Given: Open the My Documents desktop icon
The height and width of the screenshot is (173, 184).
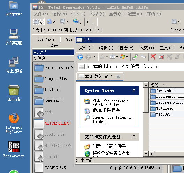Looking at the screenshot, I should pyautogui.click(x=14, y=9).
